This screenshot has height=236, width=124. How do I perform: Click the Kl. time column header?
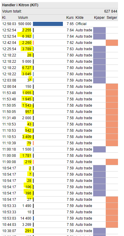(x=4, y=18)
